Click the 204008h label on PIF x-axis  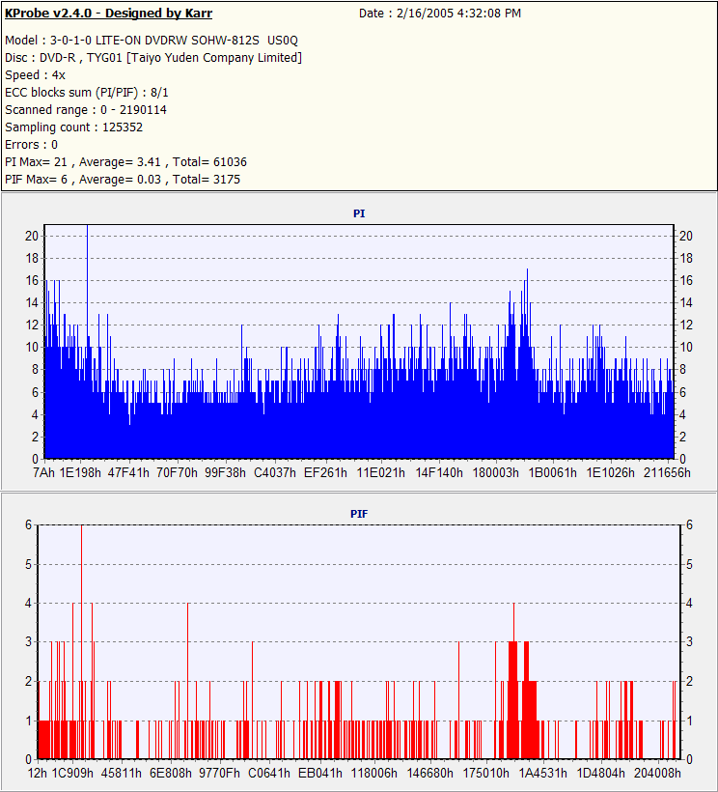click(657, 774)
